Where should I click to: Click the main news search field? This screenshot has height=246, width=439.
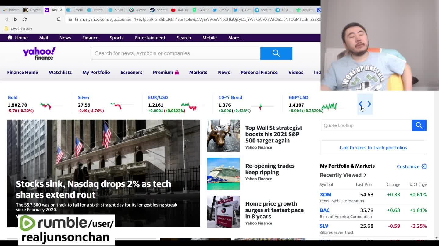[176, 53]
